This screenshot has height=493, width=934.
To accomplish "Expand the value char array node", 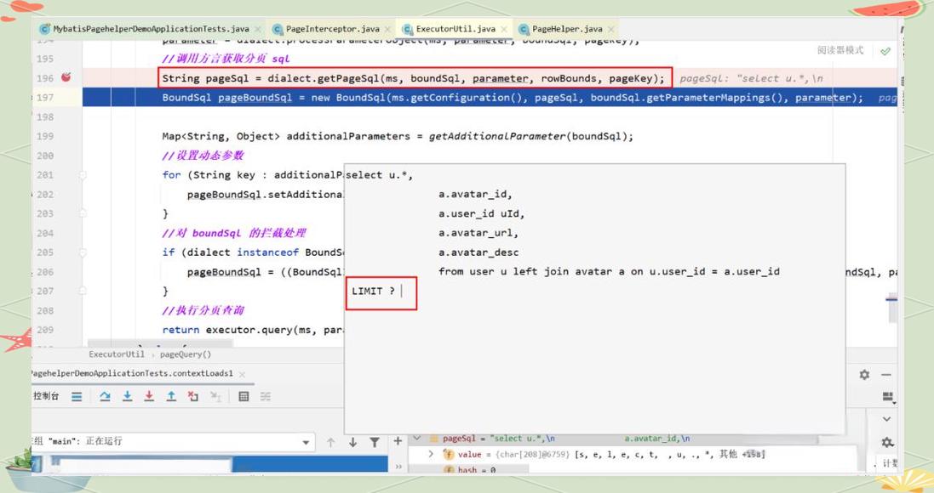I will click(430, 455).
